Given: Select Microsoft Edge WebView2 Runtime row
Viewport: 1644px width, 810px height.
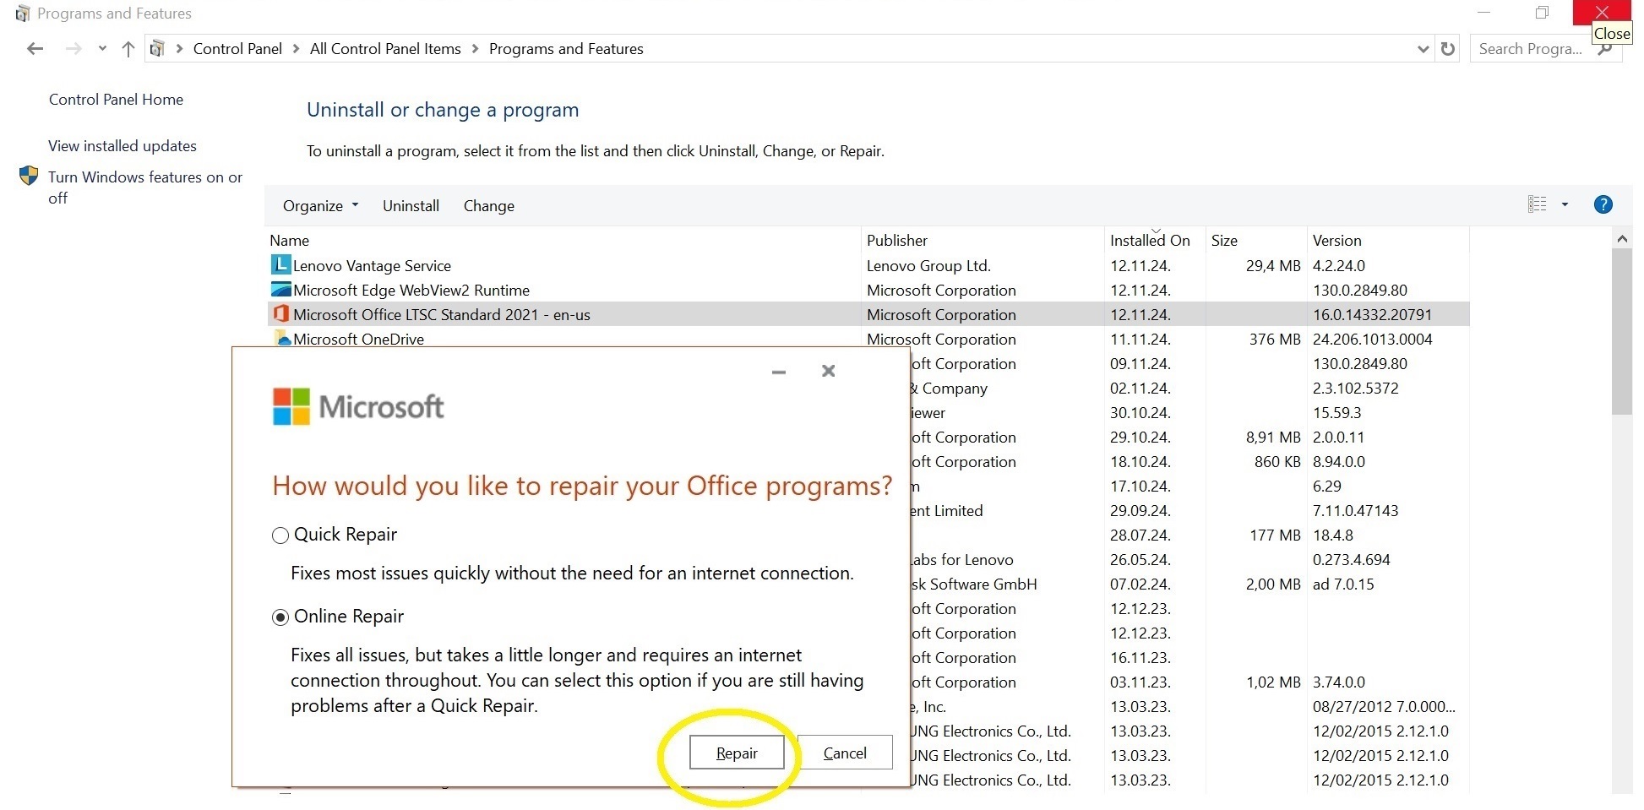Looking at the screenshot, I should coord(868,290).
